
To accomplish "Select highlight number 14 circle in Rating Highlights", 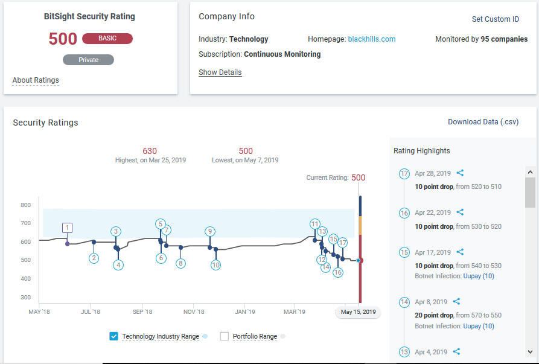I will coord(404,302).
